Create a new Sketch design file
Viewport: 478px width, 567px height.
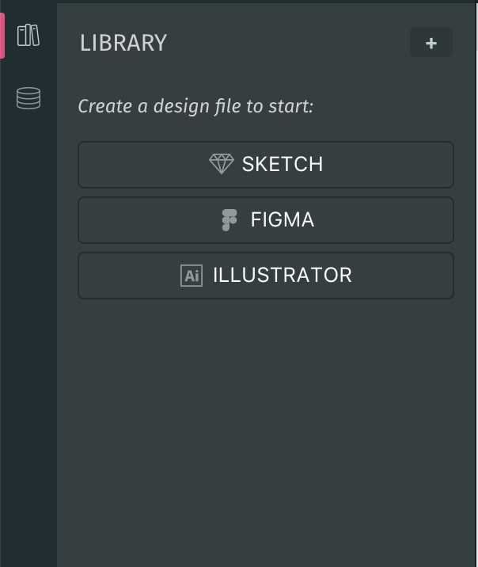pos(266,165)
